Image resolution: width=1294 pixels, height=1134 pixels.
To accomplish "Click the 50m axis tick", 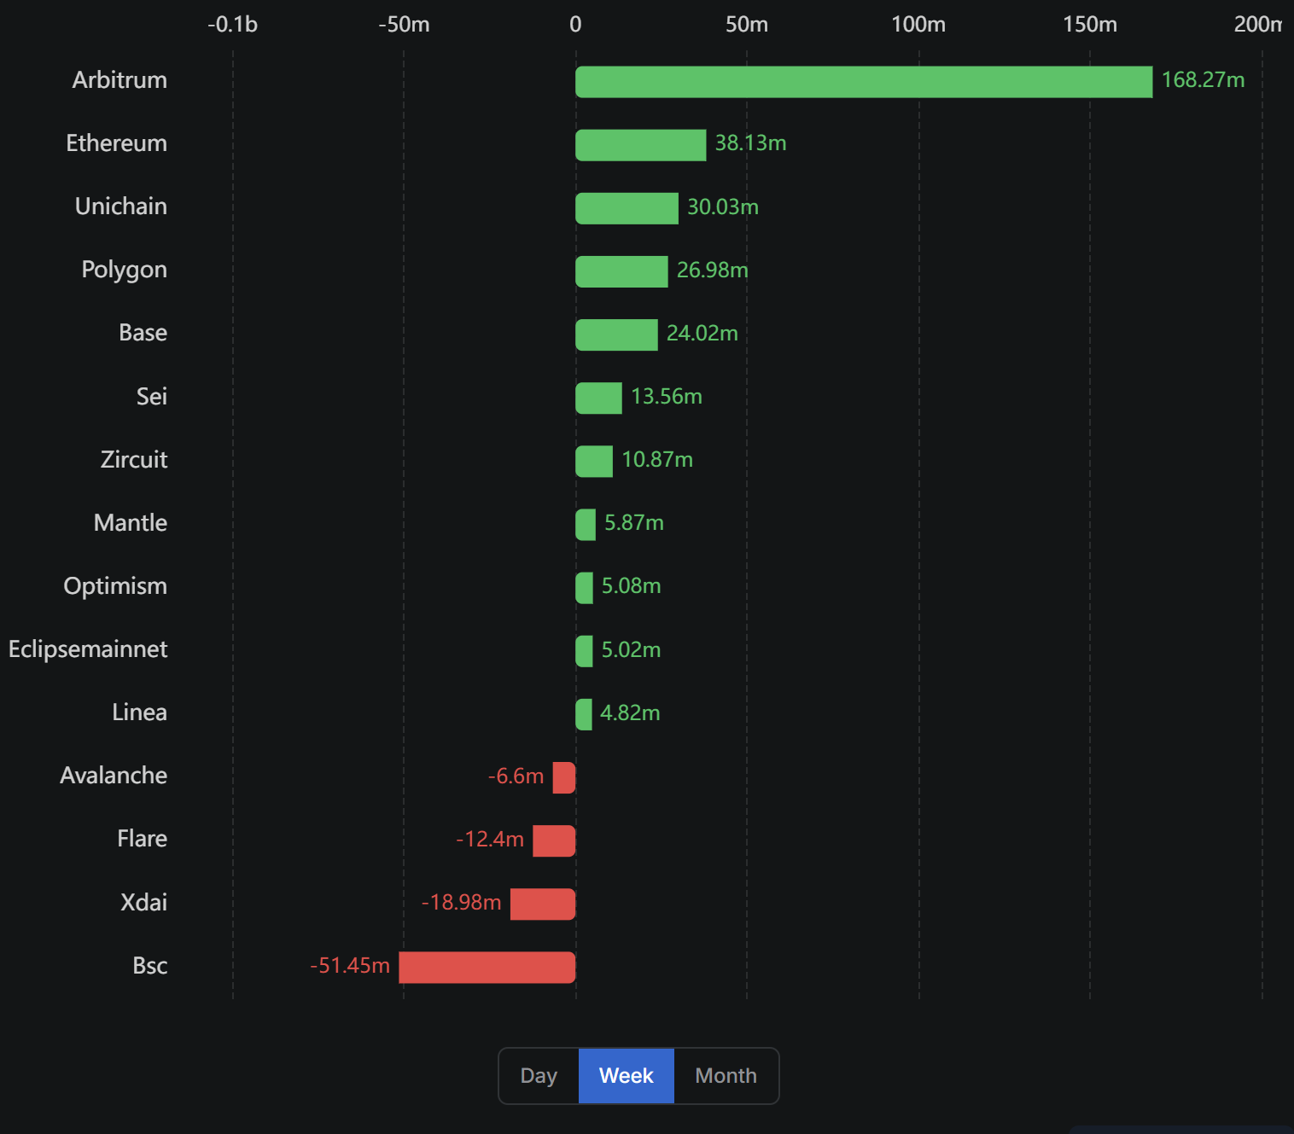I will pos(747,25).
